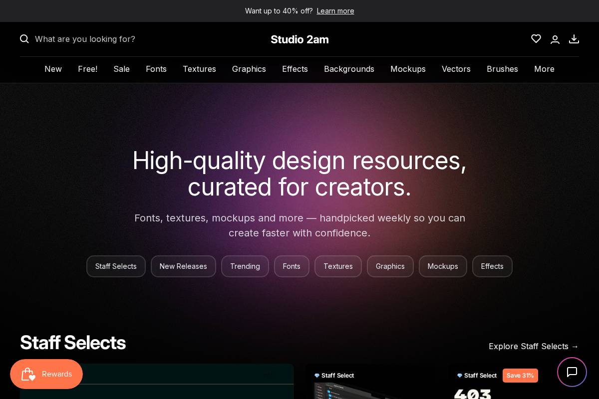Select the New Releases pill button
This screenshot has width=599, height=399.
point(183,266)
